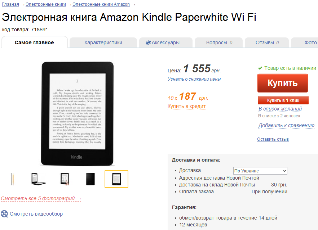The height and width of the screenshot is (230, 318).
Task: Switch to the Характеристики tab
Action: pyautogui.click(x=103, y=42)
